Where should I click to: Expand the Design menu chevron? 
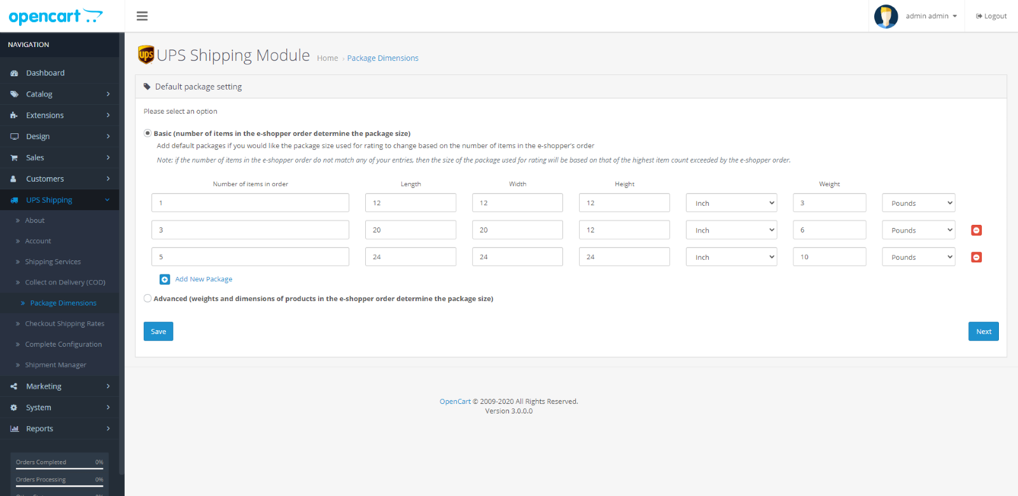click(x=108, y=137)
